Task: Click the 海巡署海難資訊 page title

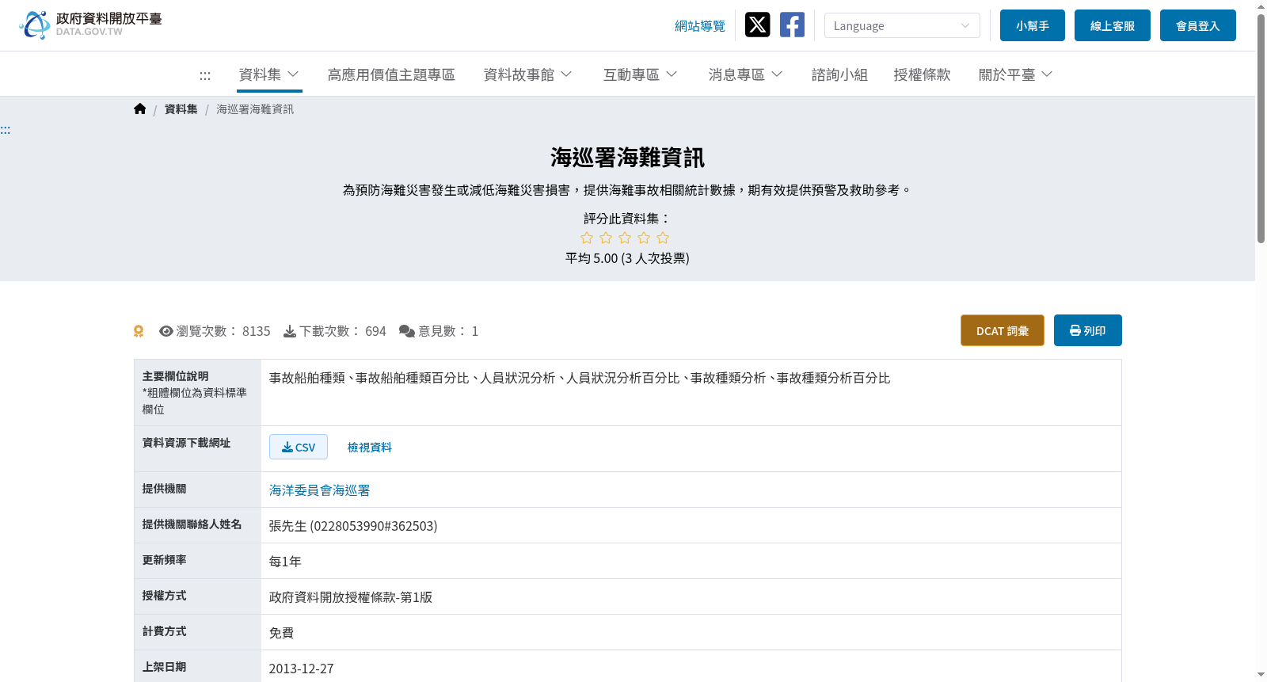Action: tap(628, 158)
